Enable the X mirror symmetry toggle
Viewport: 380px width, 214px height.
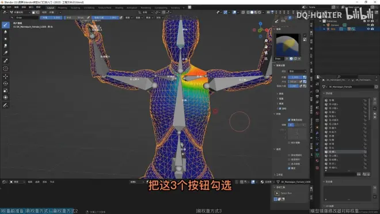tap(291, 125)
